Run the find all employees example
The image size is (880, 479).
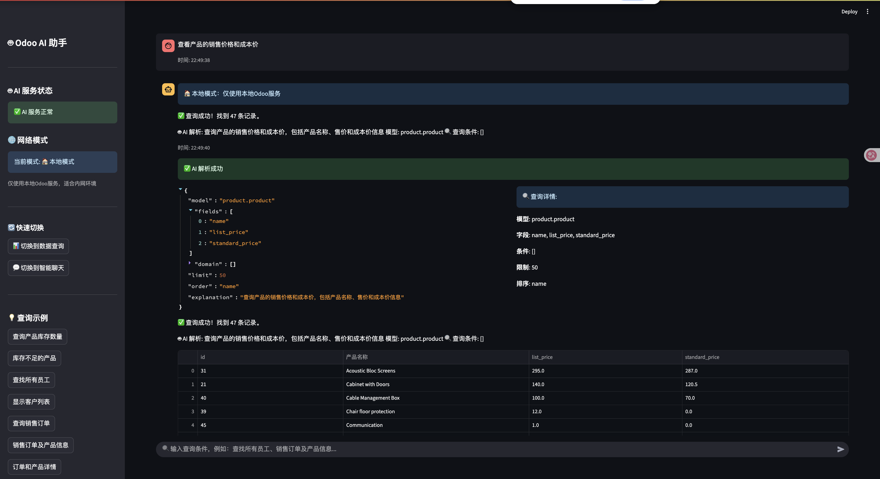[31, 380]
